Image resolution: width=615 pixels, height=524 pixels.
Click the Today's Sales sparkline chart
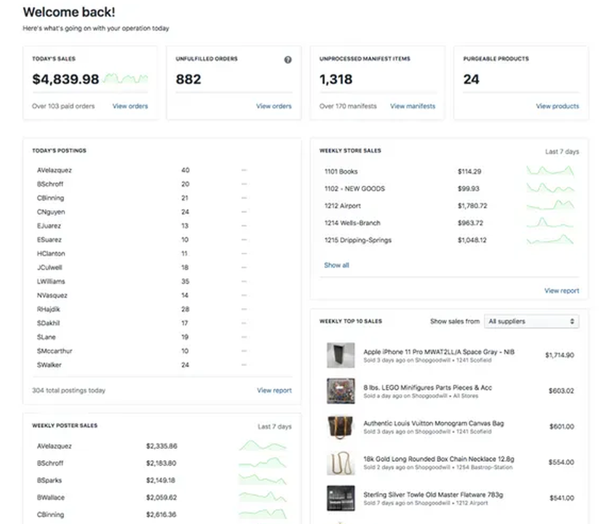click(x=126, y=79)
